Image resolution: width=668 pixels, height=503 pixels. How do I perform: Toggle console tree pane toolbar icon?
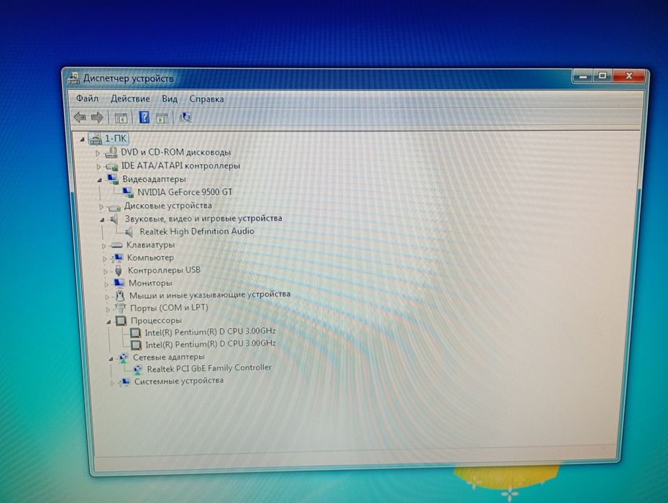[x=121, y=118]
